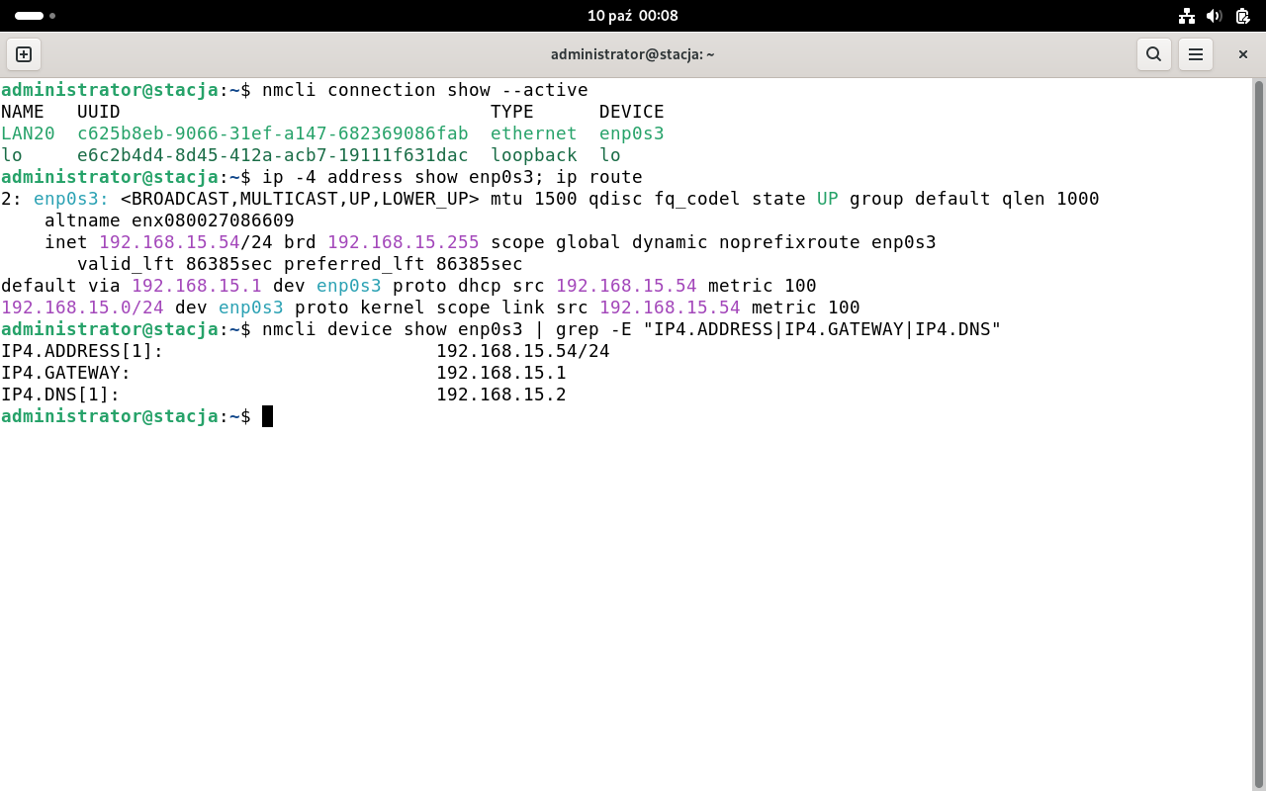
Task: Click the UUID starting with c625b8eb
Action: click(x=273, y=133)
